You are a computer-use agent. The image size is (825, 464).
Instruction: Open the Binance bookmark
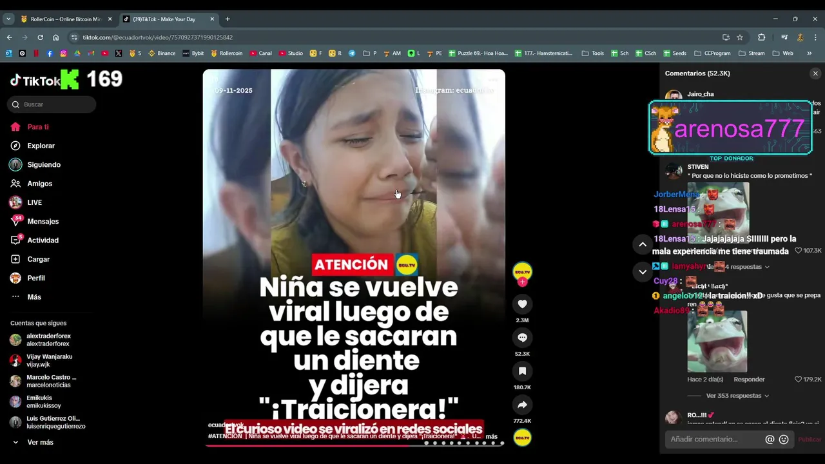coord(162,53)
